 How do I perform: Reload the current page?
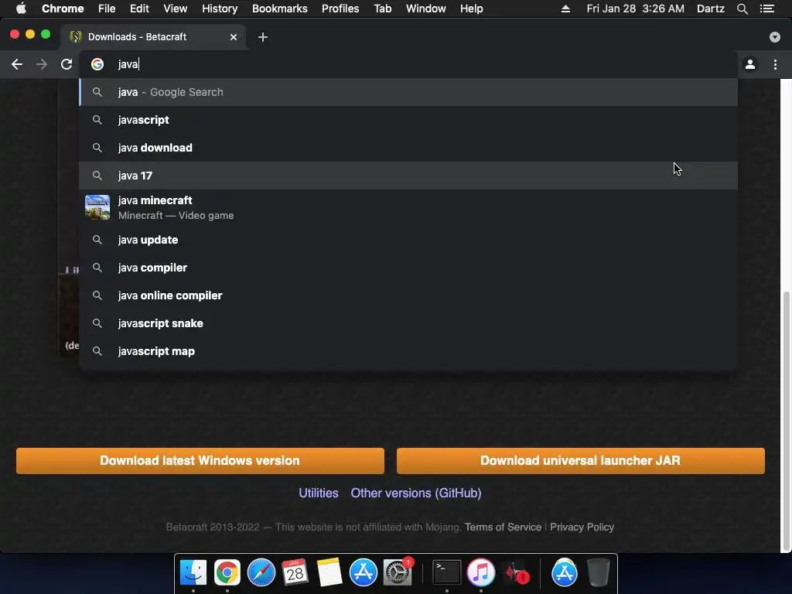[x=67, y=64]
